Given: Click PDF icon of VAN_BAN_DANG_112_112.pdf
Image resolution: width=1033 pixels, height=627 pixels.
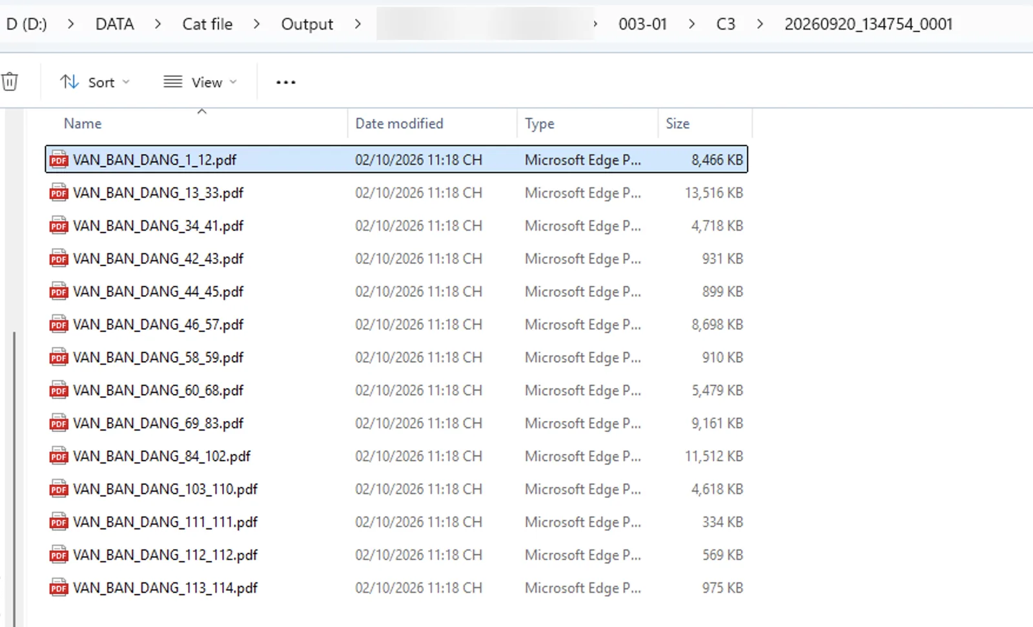Looking at the screenshot, I should tap(59, 555).
